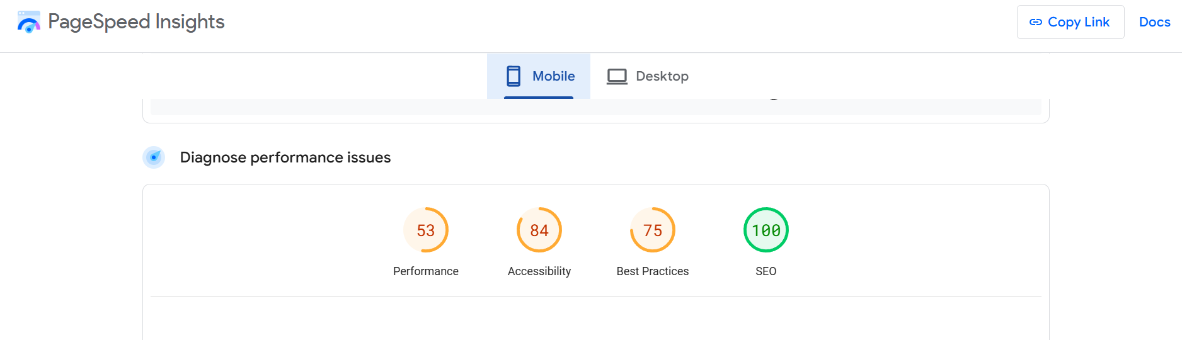Open the Performance score gauge showing 53
Viewport: 1182px width, 340px height.
[x=426, y=230]
